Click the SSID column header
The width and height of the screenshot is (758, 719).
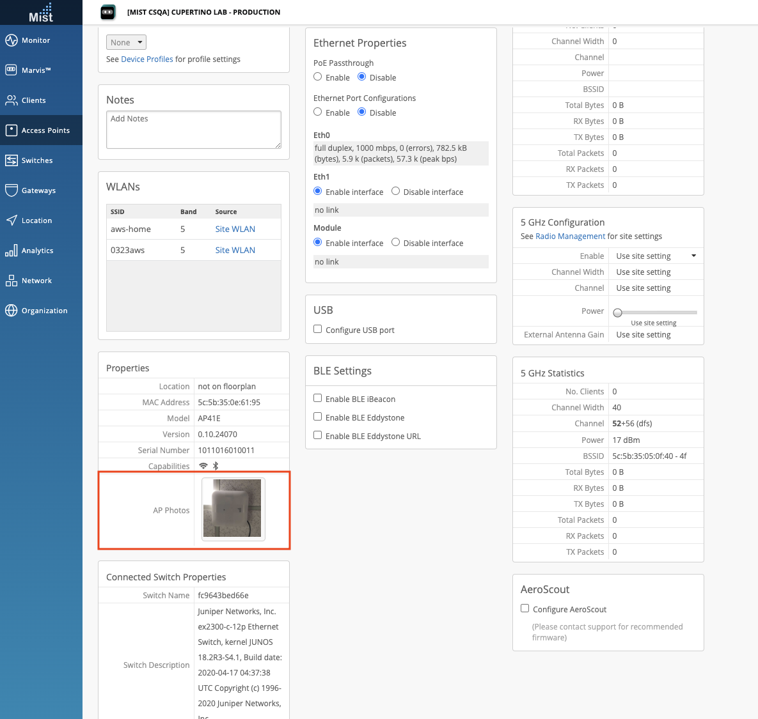coord(118,212)
